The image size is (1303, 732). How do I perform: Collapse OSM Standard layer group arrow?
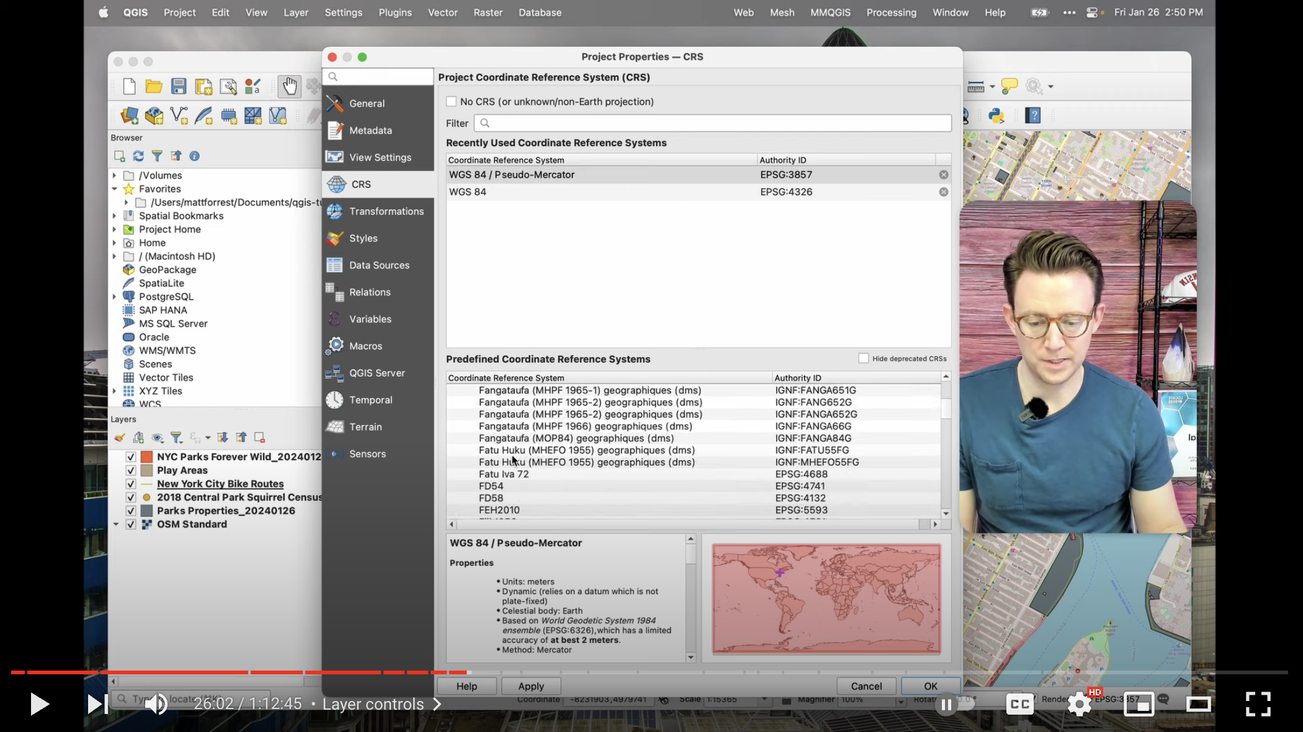click(x=116, y=525)
